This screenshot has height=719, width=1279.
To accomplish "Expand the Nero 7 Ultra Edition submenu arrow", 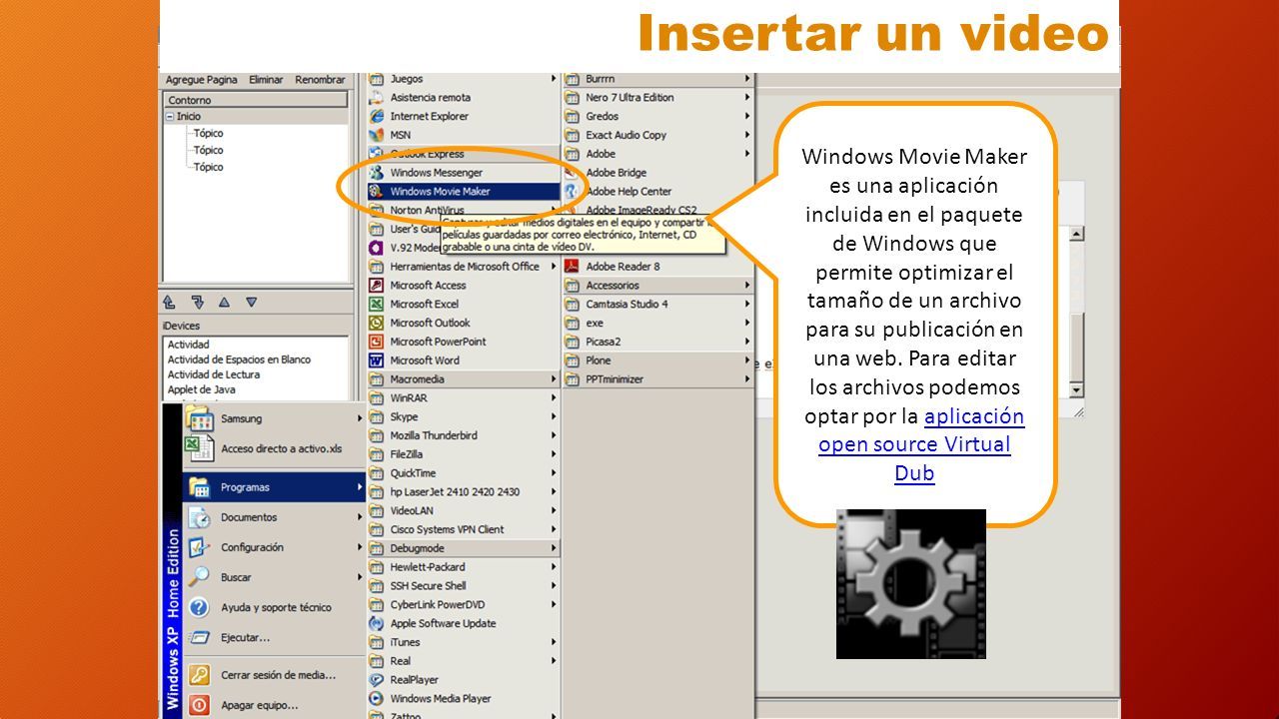I will click(x=746, y=98).
